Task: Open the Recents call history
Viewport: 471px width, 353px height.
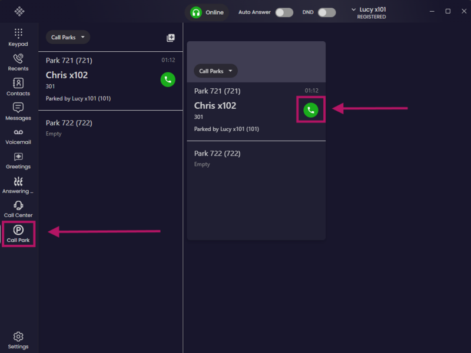Action: [18, 62]
